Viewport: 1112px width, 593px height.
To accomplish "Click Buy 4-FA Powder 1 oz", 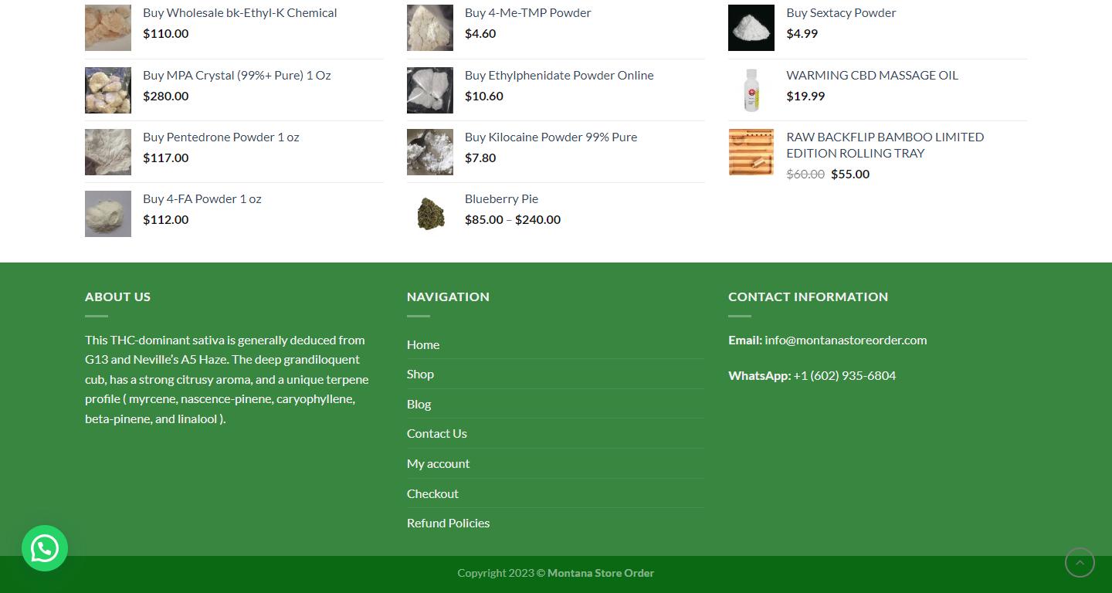I will [202, 198].
